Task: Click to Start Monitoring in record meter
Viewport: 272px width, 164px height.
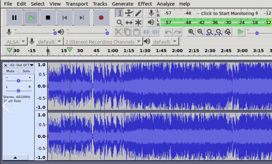Action: (227, 13)
